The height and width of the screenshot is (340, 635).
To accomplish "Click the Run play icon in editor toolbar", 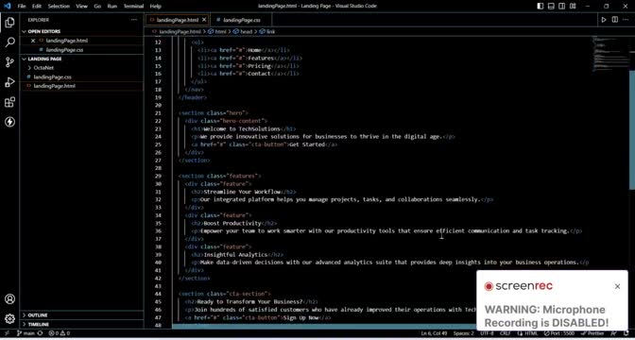I will click(x=604, y=20).
